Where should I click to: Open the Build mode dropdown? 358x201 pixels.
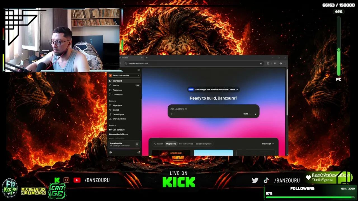247,114
